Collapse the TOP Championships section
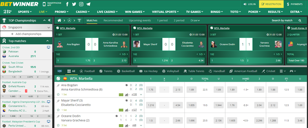This screenshot has width=308, height=128. coord(44,20)
